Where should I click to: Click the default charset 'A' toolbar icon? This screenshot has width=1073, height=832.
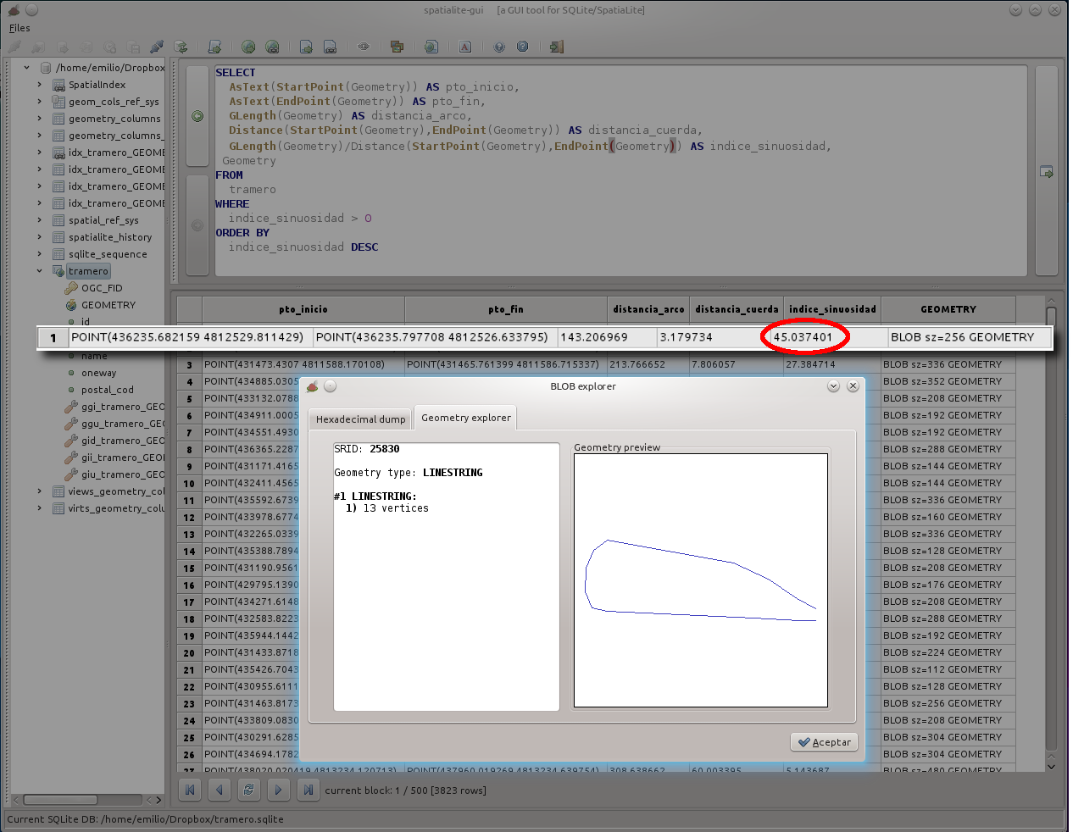[465, 47]
